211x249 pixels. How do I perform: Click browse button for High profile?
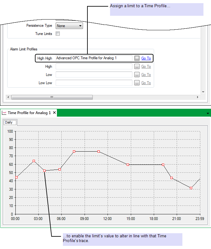click(x=137, y=67)
